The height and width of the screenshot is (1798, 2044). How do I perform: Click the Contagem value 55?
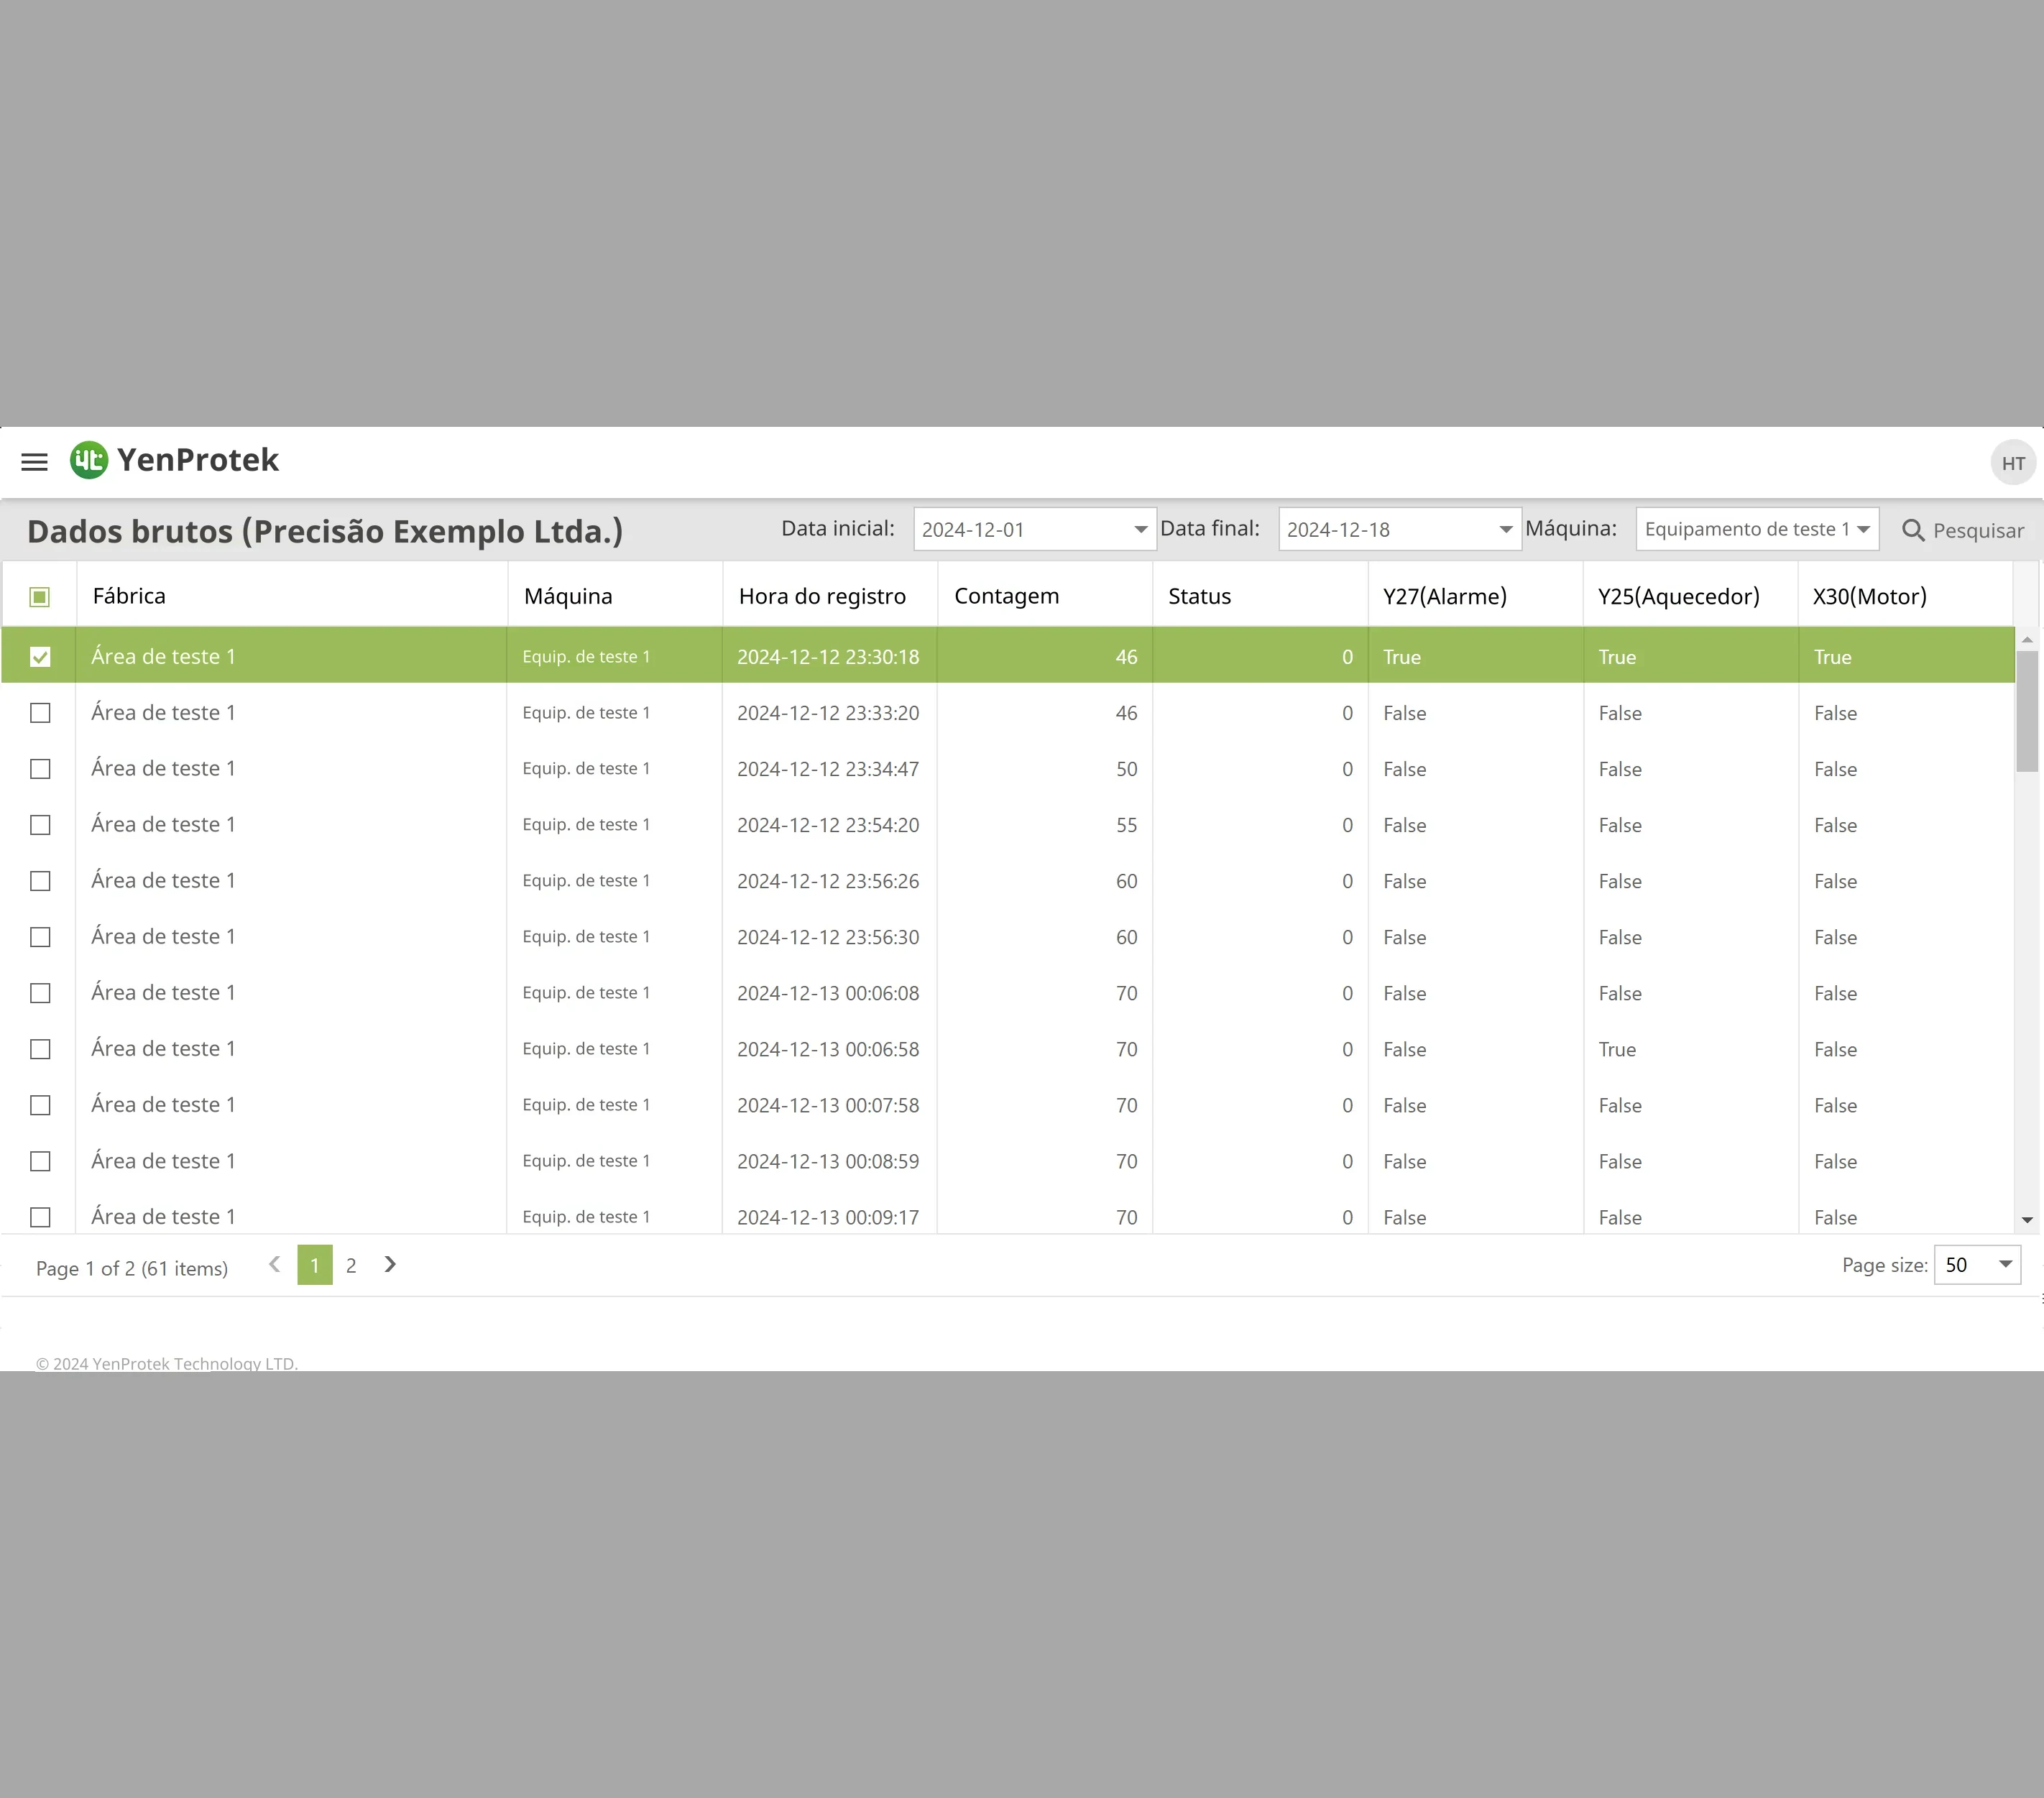(1126, 825)
